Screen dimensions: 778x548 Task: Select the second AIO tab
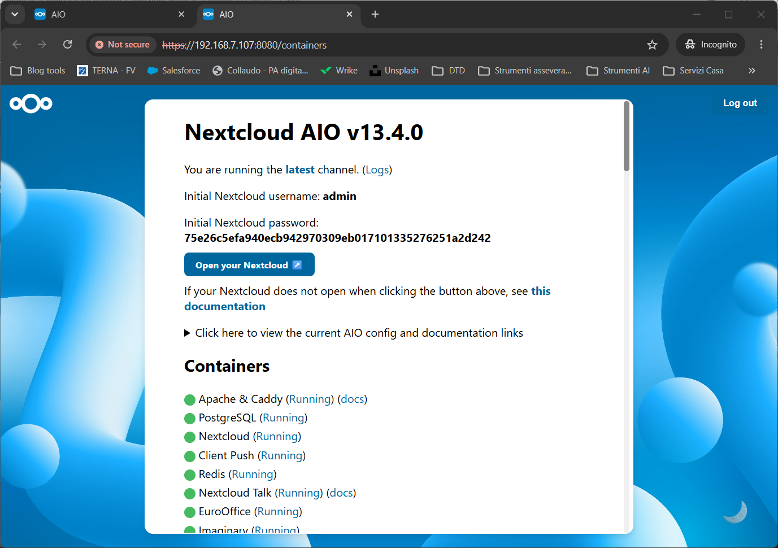coord(279,14)
